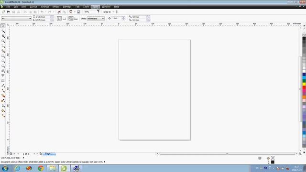Open the Layout menu

[33, 7]
